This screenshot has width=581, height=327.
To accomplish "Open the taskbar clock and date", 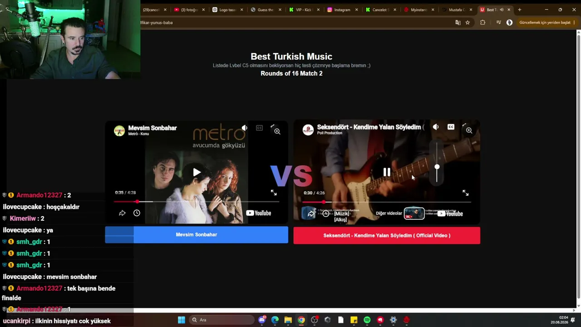I will tap(559, 320).
